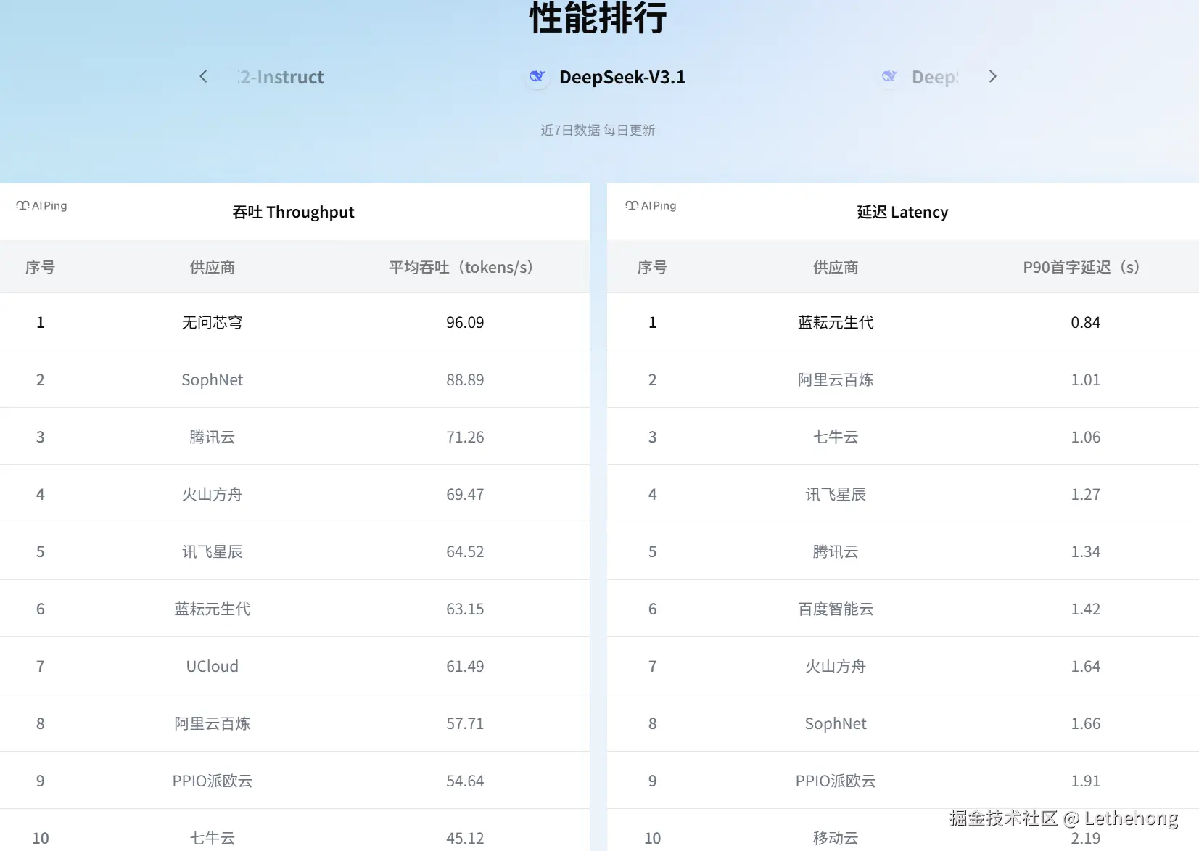Viewport: 1199px width, 851px height.
Task: Select 七牛云 in the Latency table
Action: pyautogui.click(x=836, y=437)
